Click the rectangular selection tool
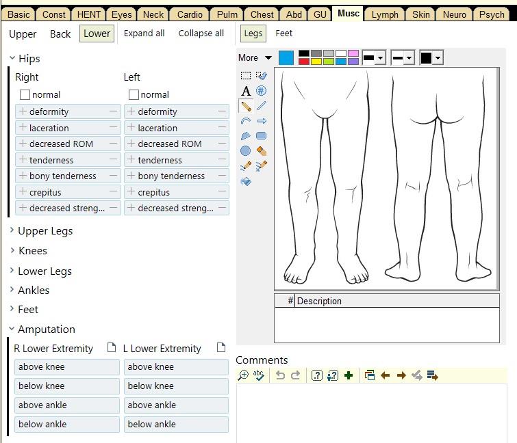The image size is (517, 443). pyautogui.click(x=246, y=76)
